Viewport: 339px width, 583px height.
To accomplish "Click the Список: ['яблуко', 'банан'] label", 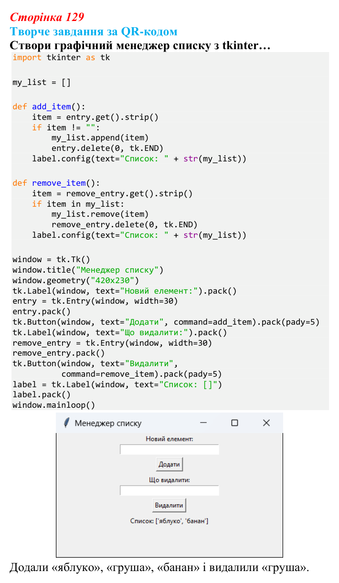I will click(x=169, y=521).
